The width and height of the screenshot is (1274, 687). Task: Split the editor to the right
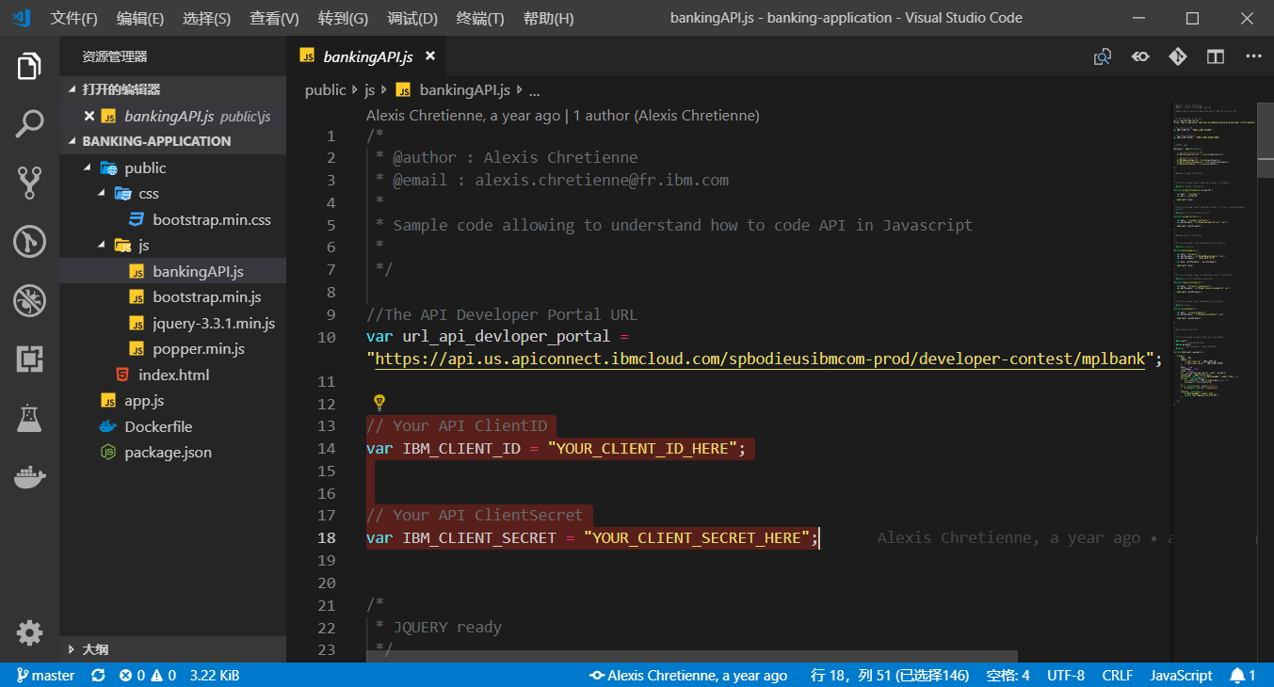(1216, 56)
